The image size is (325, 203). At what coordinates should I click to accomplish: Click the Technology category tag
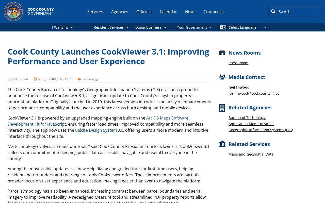click(90, 79)
